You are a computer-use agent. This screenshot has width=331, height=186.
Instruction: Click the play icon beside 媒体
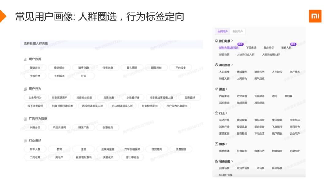click(216, 144)
